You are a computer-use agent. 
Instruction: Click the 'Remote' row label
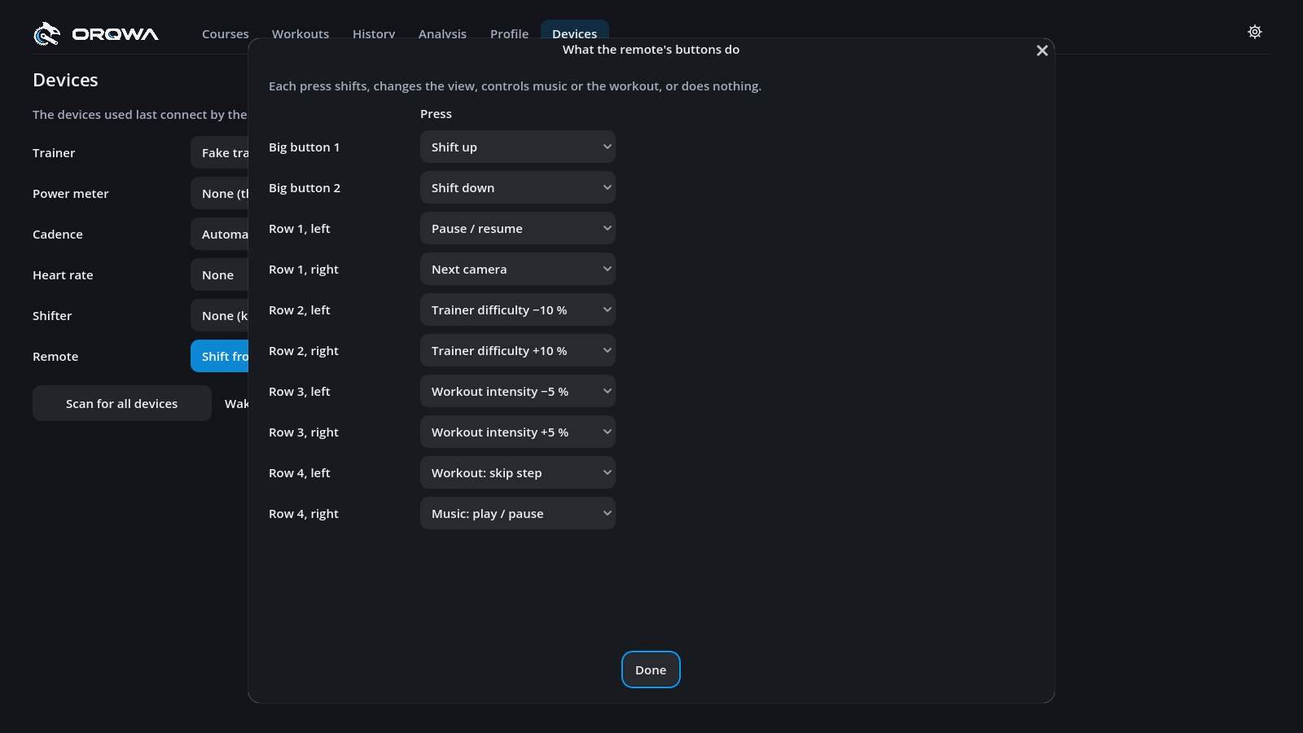point(55,357)
